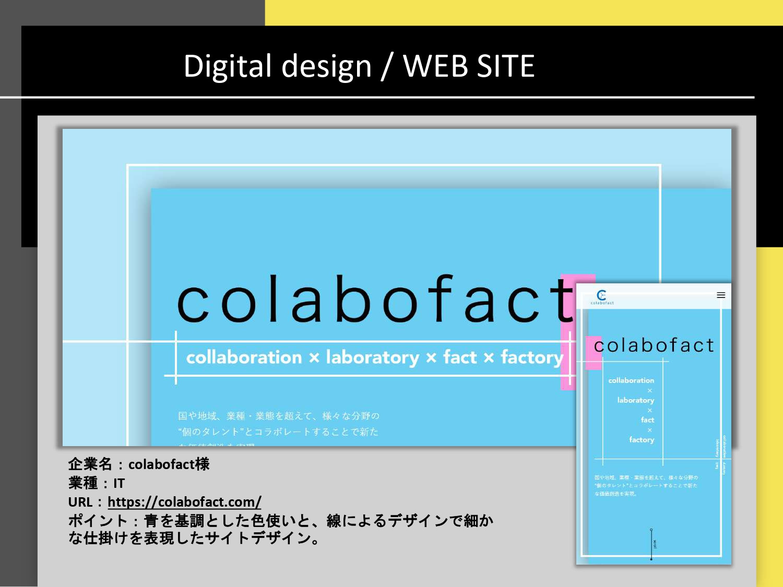
Task: Click the 'ポイント' description paragraph
Action: coord(280,529)
